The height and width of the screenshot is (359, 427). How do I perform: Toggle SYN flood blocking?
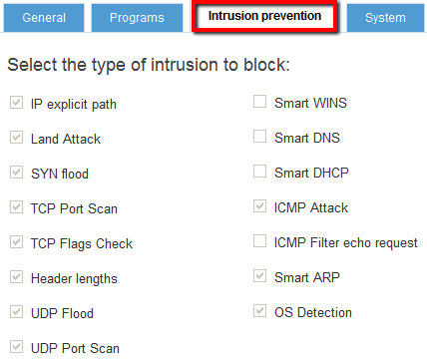coord(16,173)
